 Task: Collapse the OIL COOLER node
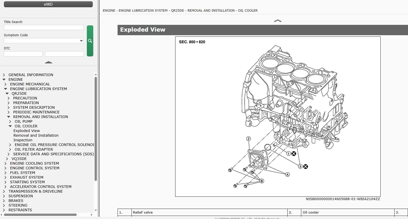click(x=10, y=126)
